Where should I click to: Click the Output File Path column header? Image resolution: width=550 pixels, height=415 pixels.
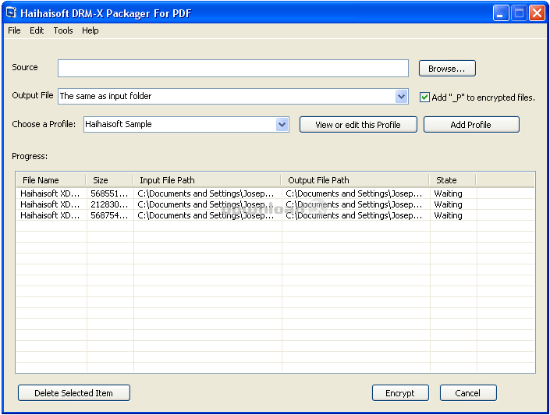(355, 180)
